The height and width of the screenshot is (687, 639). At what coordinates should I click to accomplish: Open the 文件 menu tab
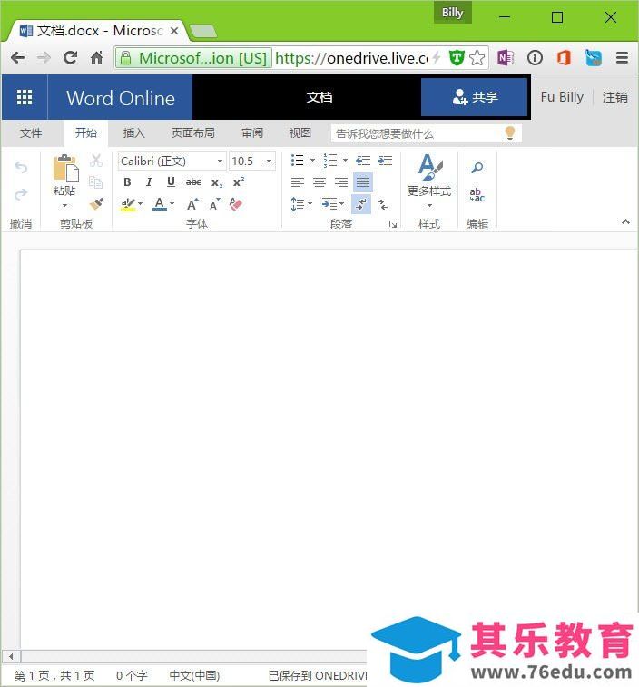coord(31,132)
